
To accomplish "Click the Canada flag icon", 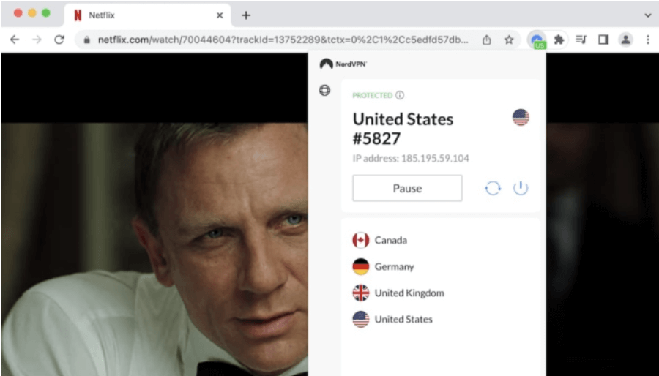I will (361, 241).
